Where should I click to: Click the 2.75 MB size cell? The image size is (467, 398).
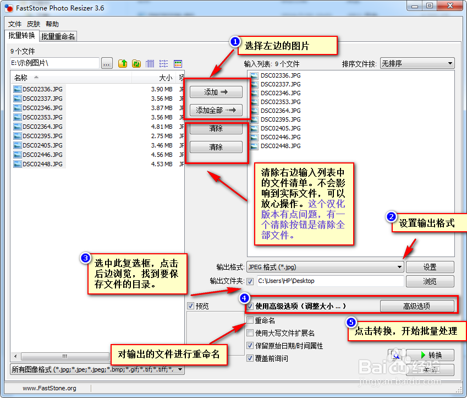tap(162, 136)
